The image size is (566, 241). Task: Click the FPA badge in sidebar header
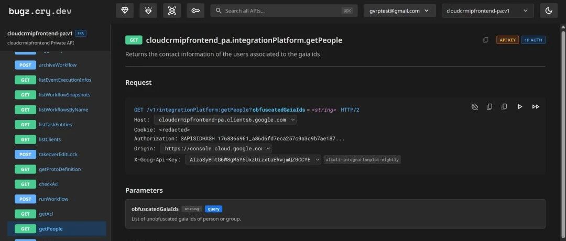pyautogui.click(x=81, y=34)
